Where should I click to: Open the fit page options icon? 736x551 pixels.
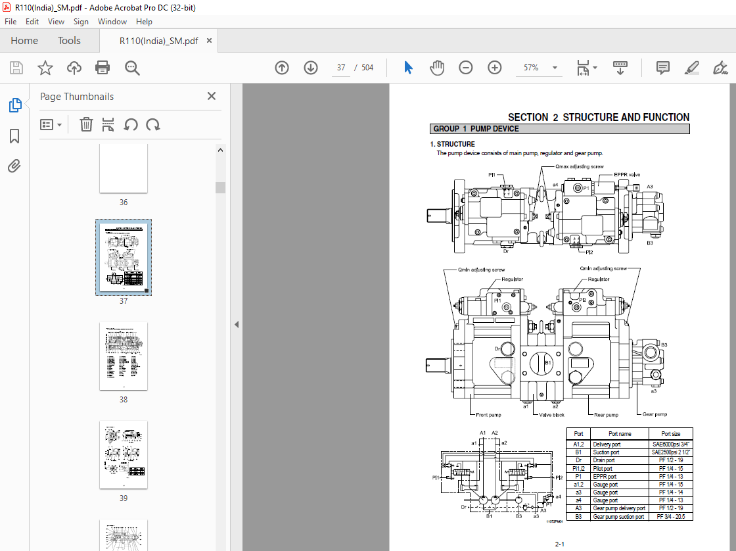click(x=586, y=68)
